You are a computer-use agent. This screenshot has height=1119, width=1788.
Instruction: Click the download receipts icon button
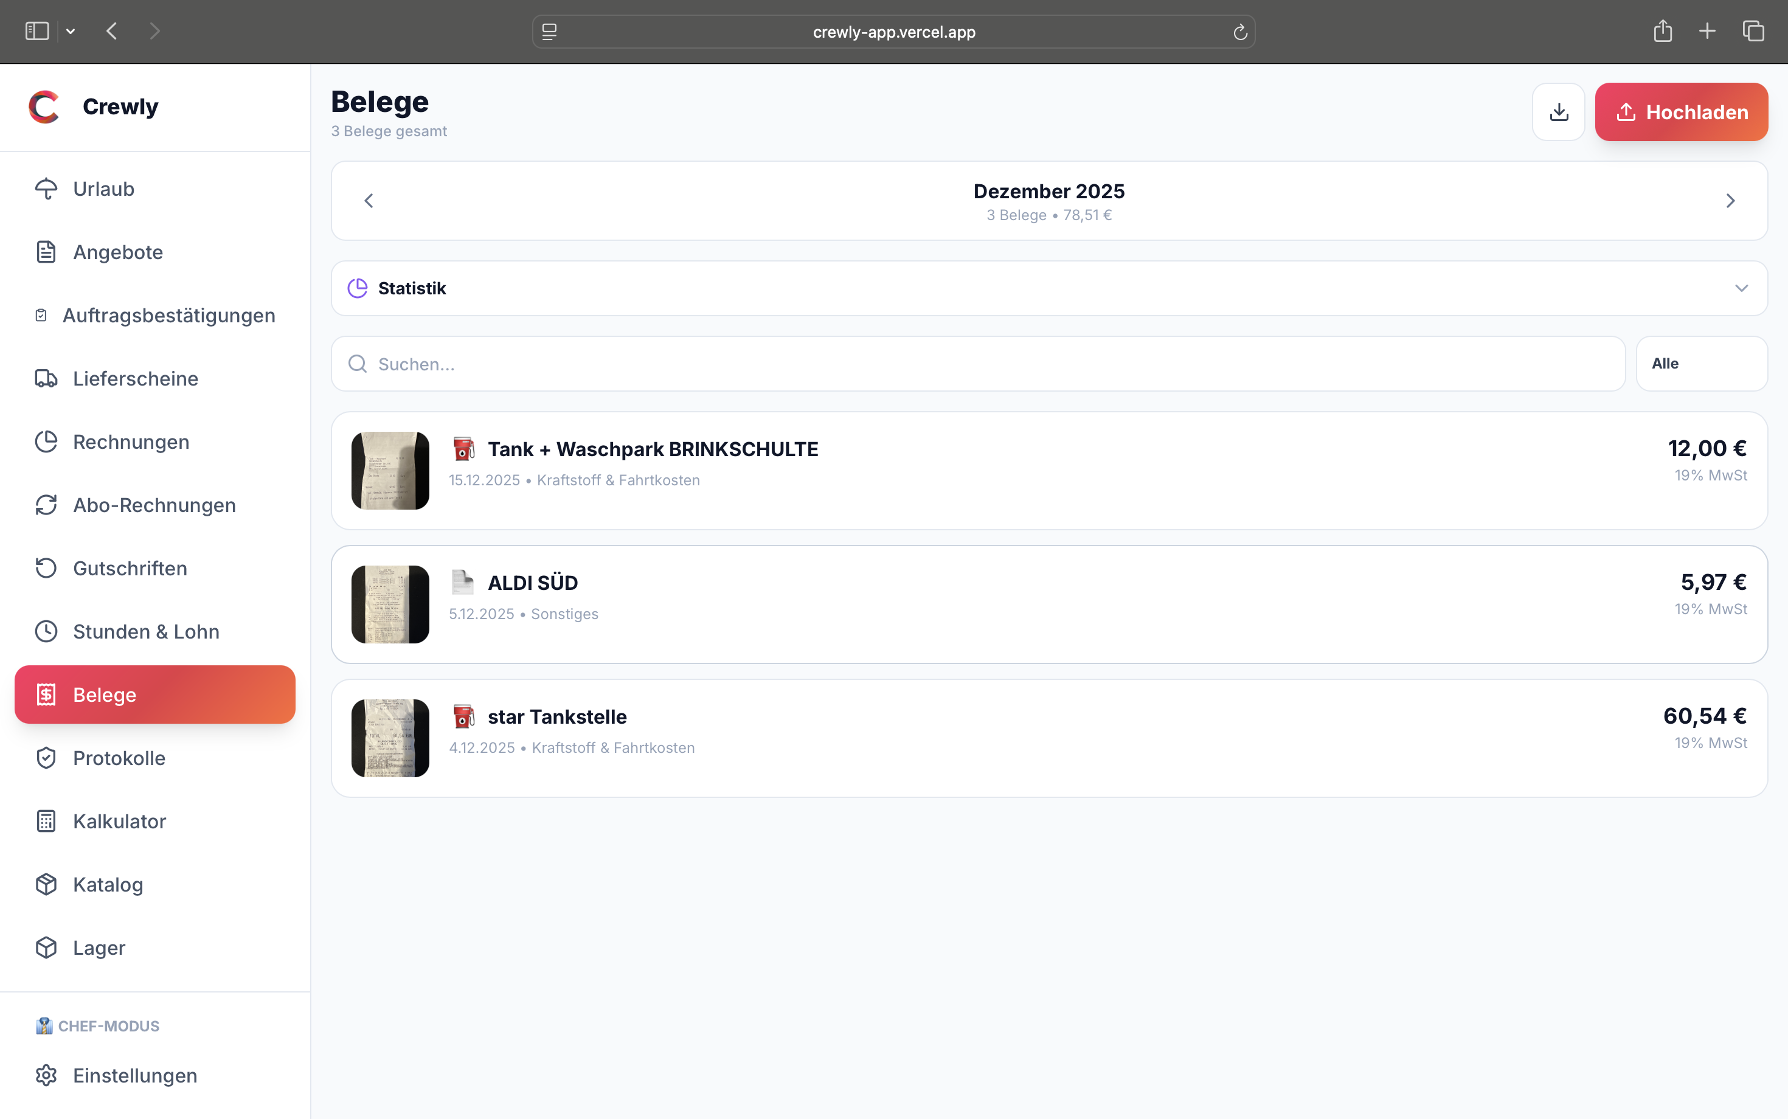tap(1558, 112)
